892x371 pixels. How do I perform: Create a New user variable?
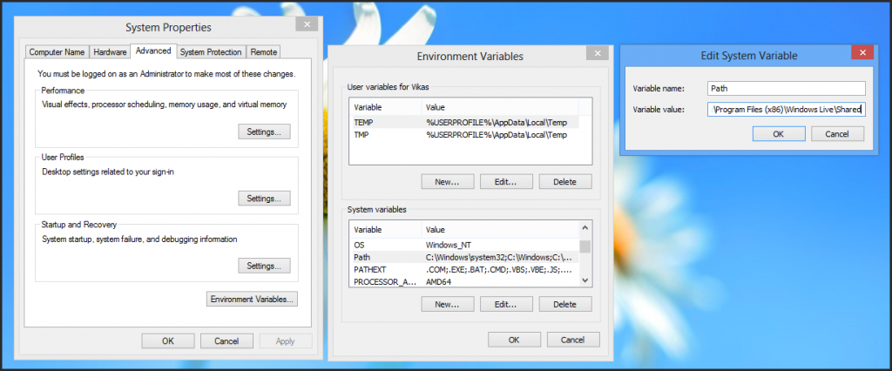[447, 182]
